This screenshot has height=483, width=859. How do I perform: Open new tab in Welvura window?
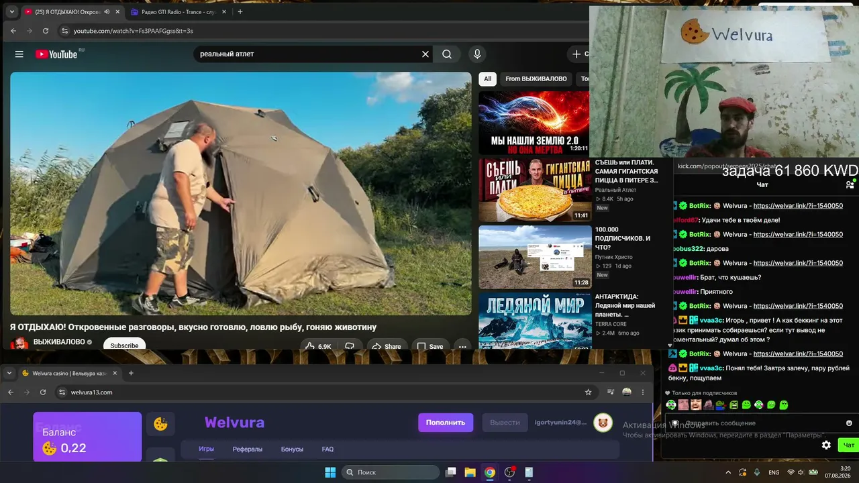(x=131, y=373)
